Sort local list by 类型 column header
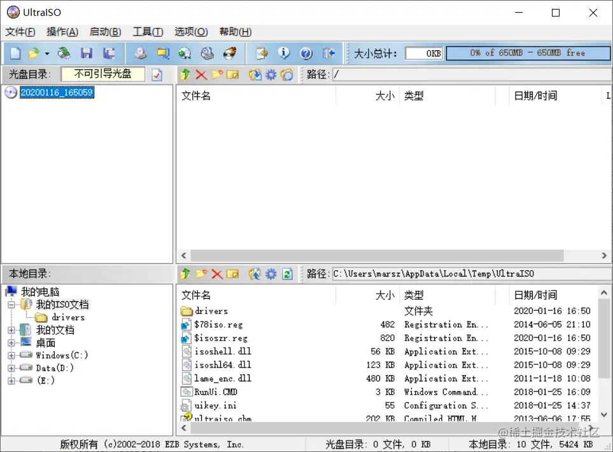 [x=447, y=295]
